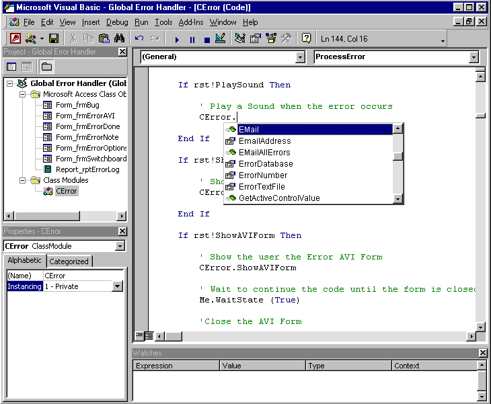
Task: Click the Expression column header in Watches
Action: [x=176, y=366]
